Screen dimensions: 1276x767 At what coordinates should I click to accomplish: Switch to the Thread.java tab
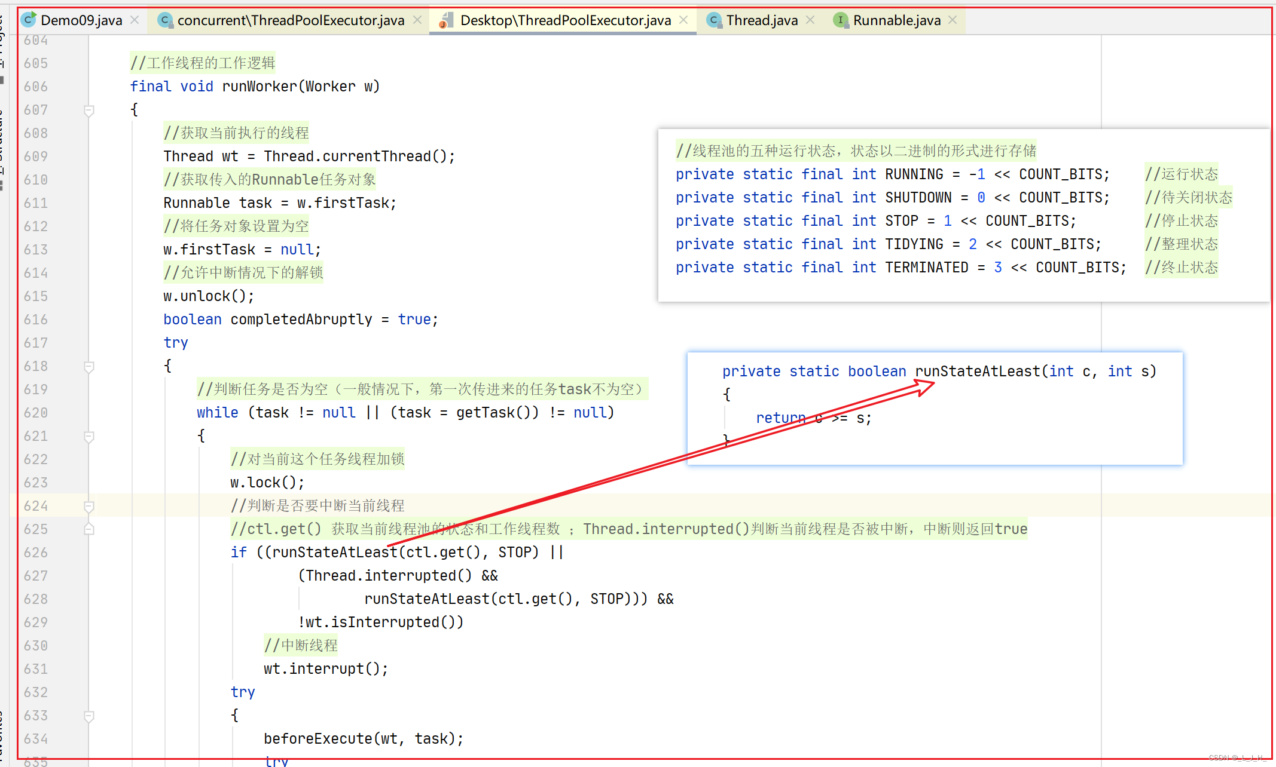tap(762, 20)
